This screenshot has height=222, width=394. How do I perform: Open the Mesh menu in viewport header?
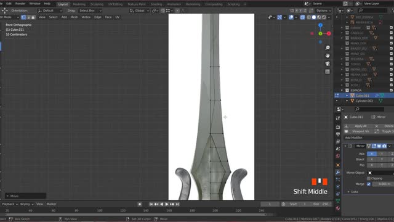pos(74,17)
